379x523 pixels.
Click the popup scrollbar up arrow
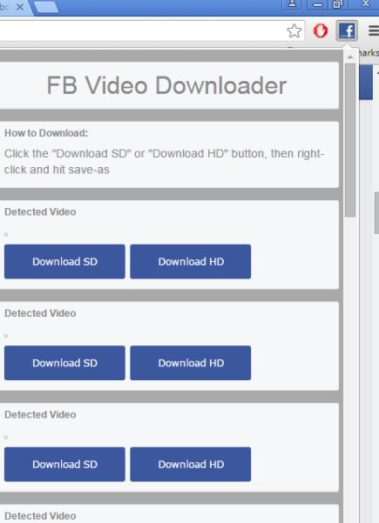pos(350,57)
